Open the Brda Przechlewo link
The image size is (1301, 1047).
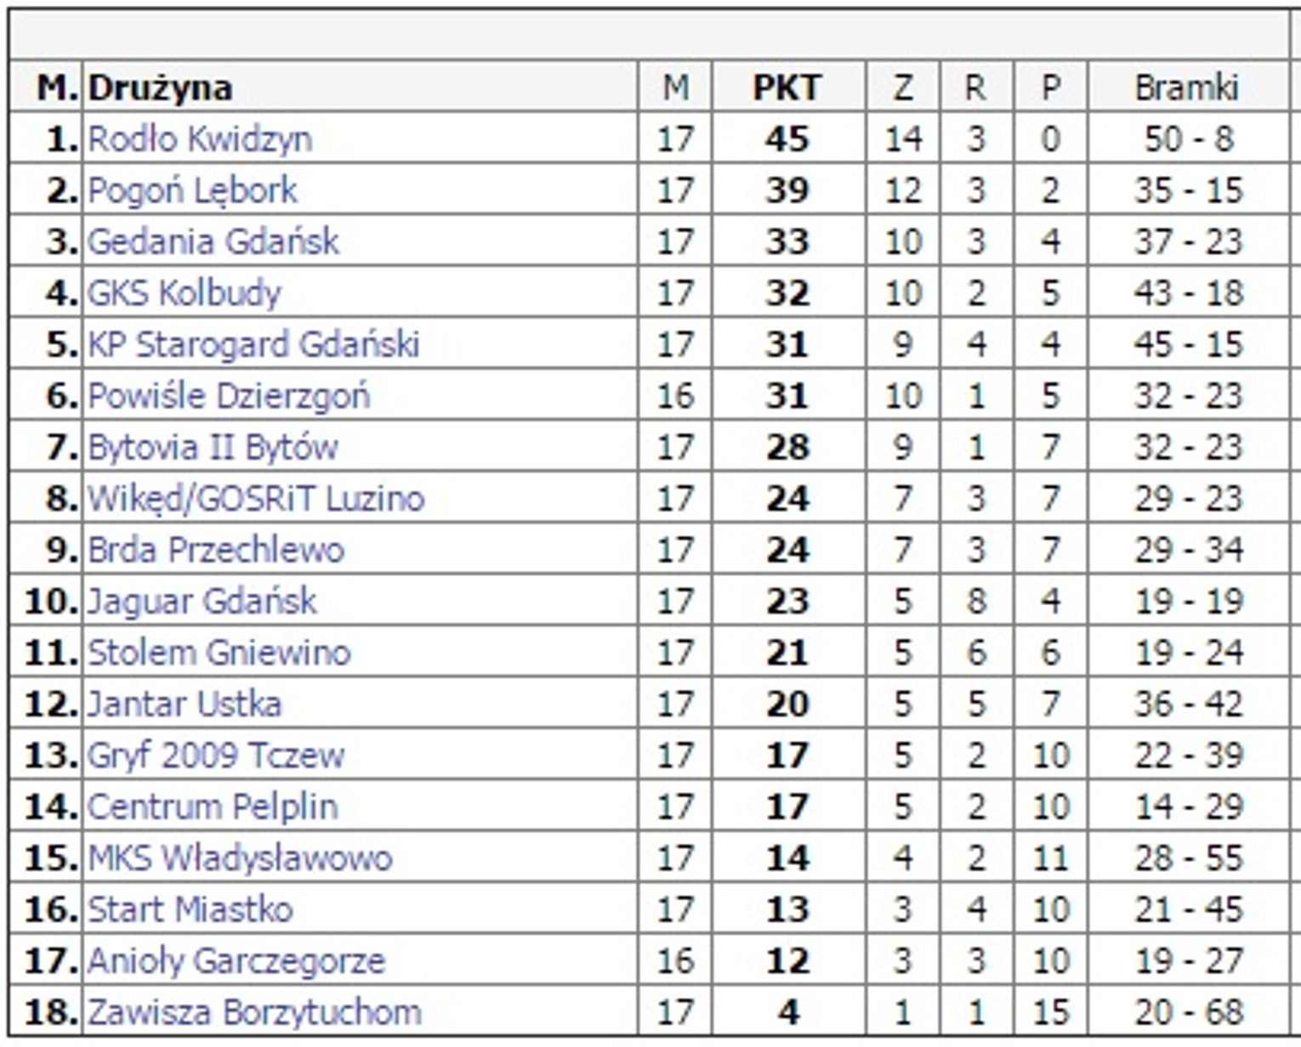pos(216,550)
